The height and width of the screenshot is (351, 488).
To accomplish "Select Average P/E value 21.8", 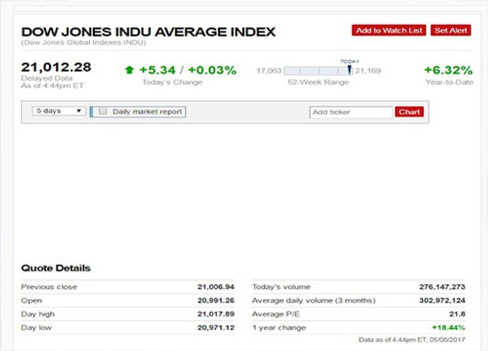I will click(457, 314).
